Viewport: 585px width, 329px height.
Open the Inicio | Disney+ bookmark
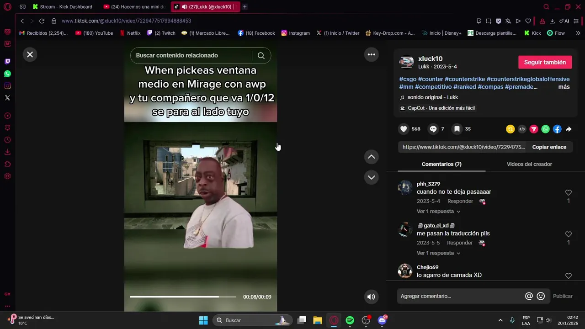pos(441,33)
